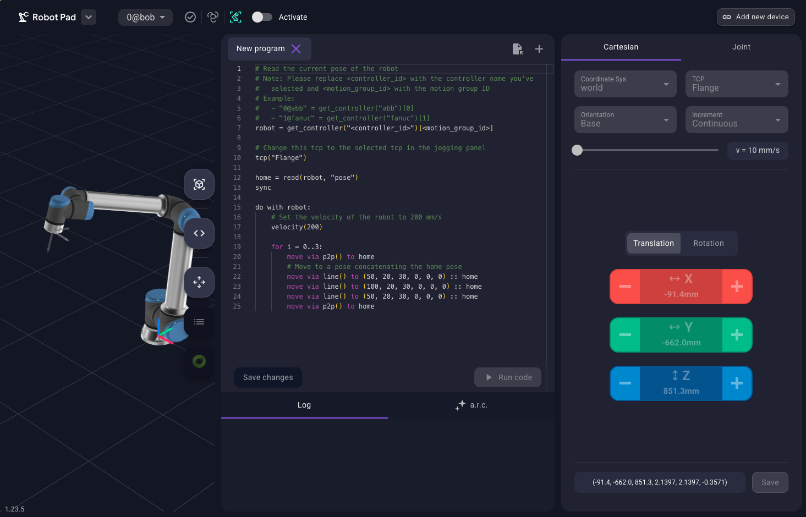This screenshot has width=806, height=517.
Task: Open the Orientation Base dropdown
Action: pyautogui.click(x=626, y=120)
